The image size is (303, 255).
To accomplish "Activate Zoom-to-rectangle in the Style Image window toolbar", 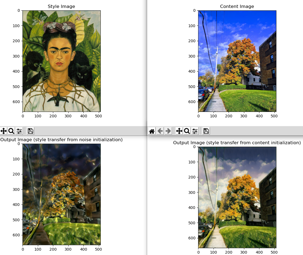I will (x=12, y=131).
